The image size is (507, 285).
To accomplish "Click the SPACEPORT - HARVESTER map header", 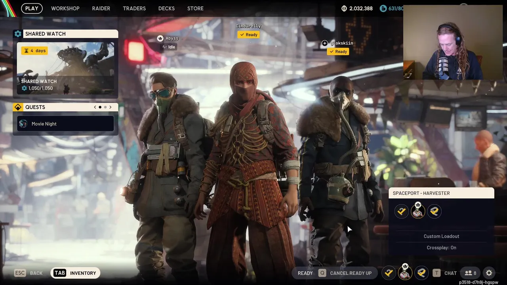I will 441,193.
